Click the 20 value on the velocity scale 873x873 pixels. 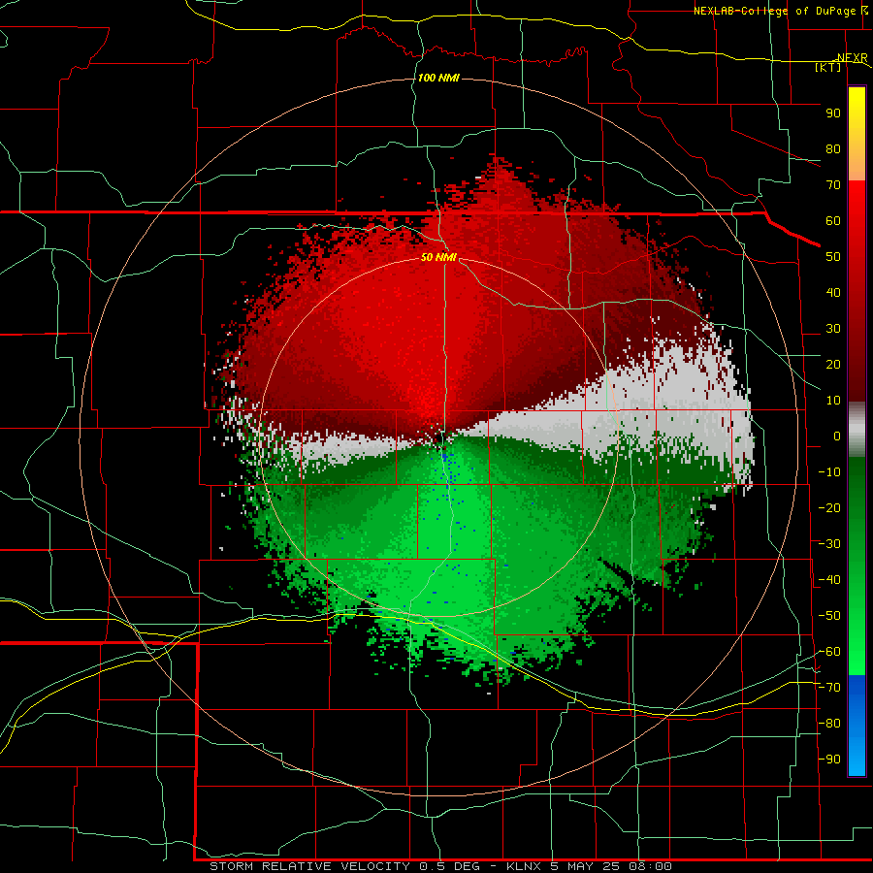[833, 365]
